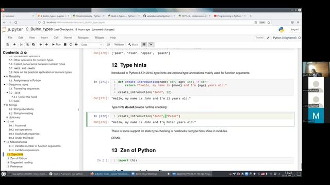Screen dimensions: 330x185
Task: Toggle table of contents sidebar icon
Action: coord(144,45)
